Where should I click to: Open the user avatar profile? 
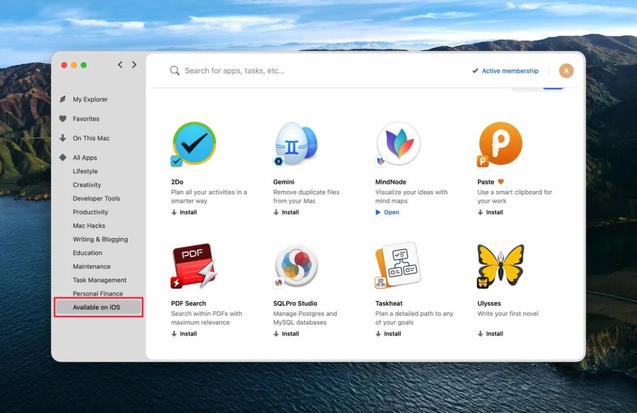pyautogui.click(x=566, y=71)
